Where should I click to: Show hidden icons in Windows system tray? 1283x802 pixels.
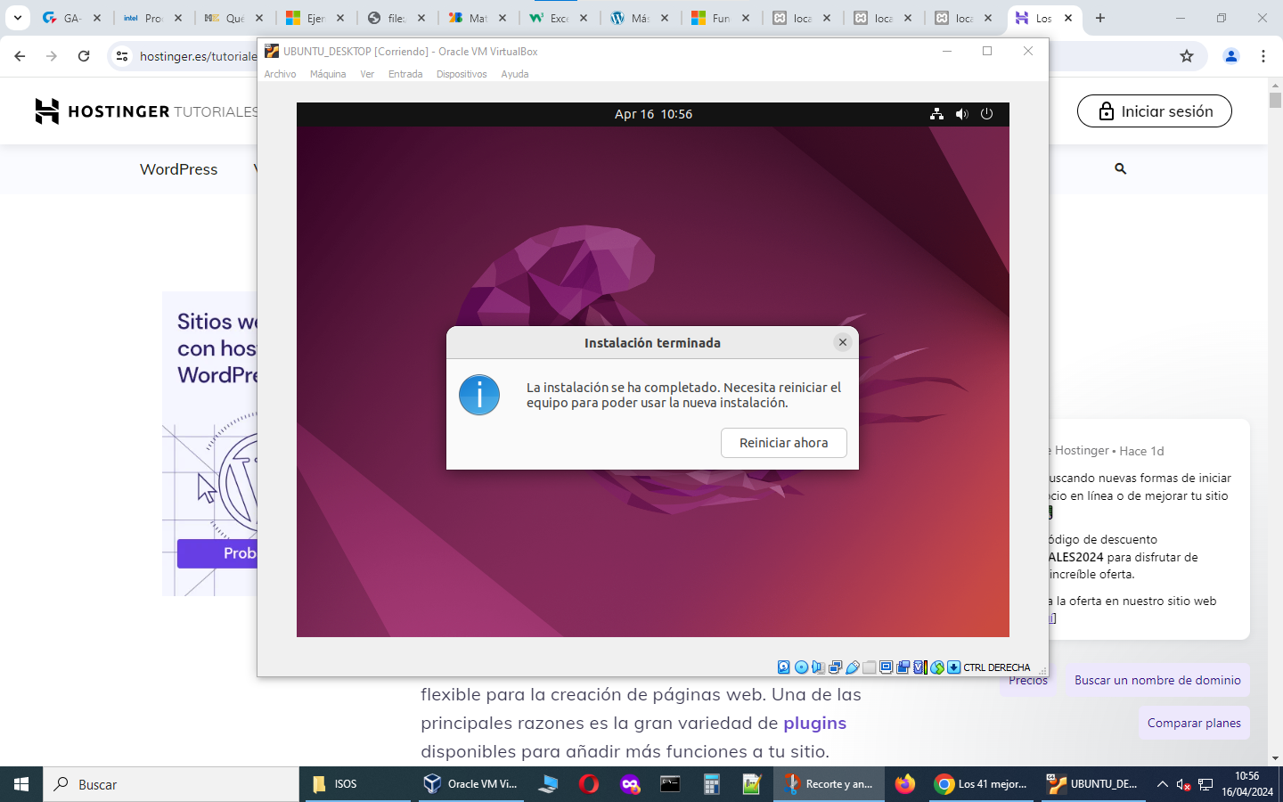1162,784
